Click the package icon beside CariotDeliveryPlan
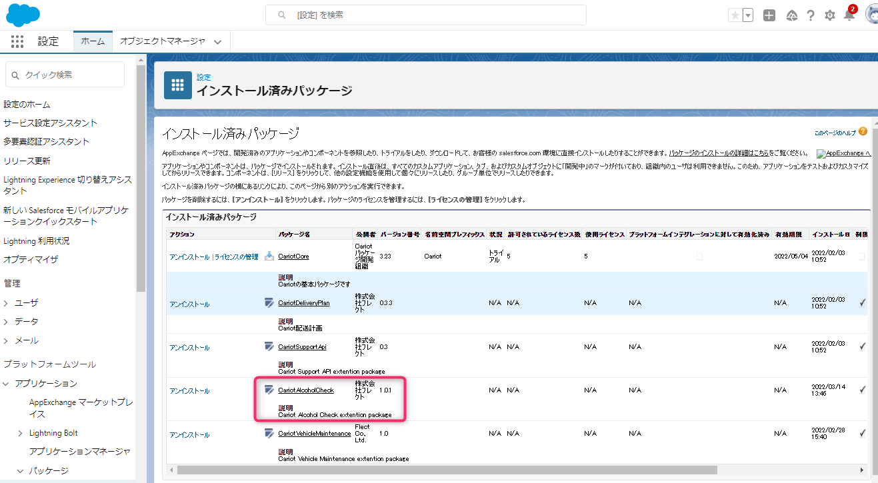The image size is (878, 483). point(269,303)
